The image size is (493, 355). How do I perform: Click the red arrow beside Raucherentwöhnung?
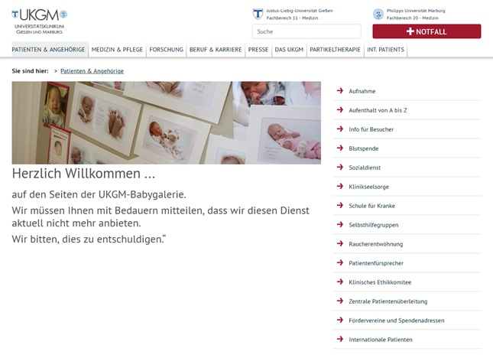(x=340, y=243)
